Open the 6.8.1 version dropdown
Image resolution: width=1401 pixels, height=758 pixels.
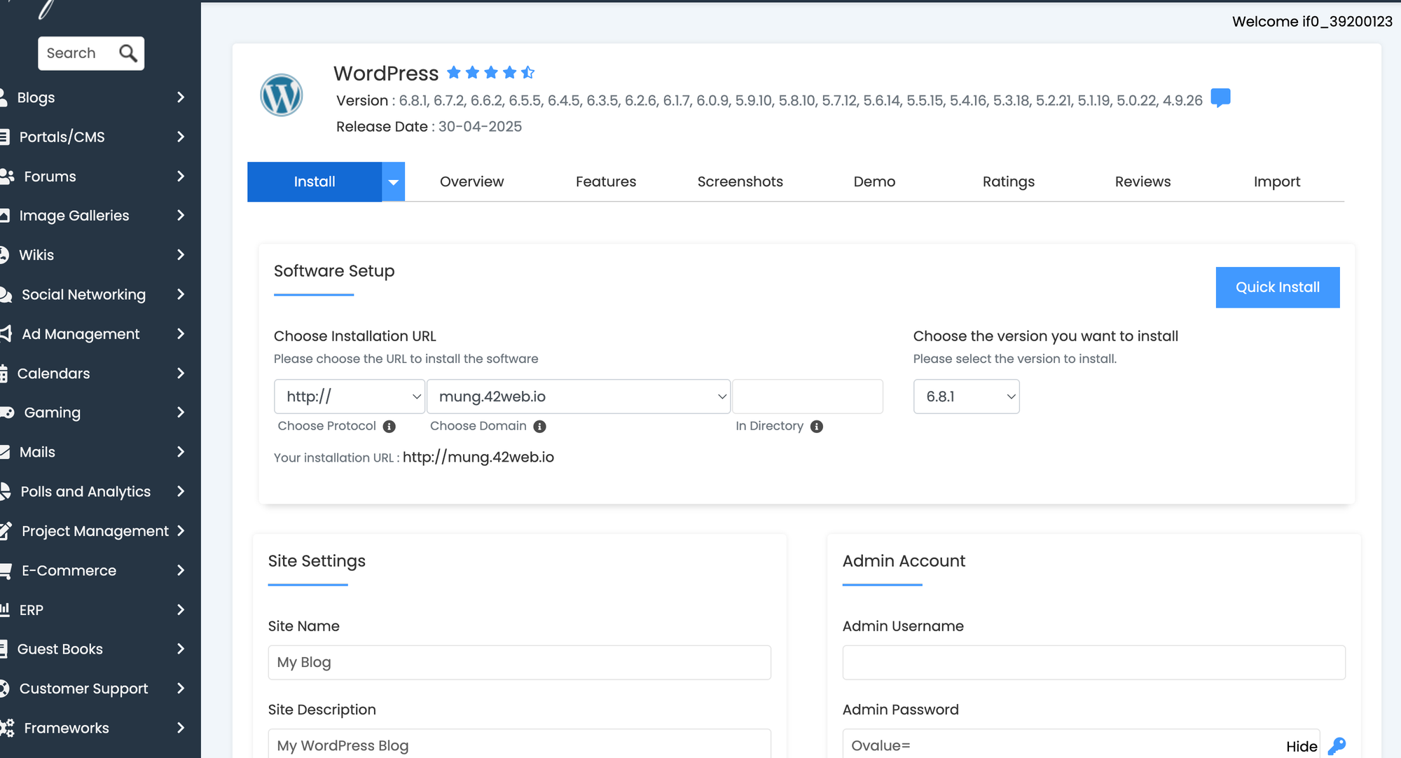[x=966, y=397]
